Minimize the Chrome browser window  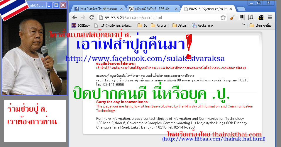251,3
